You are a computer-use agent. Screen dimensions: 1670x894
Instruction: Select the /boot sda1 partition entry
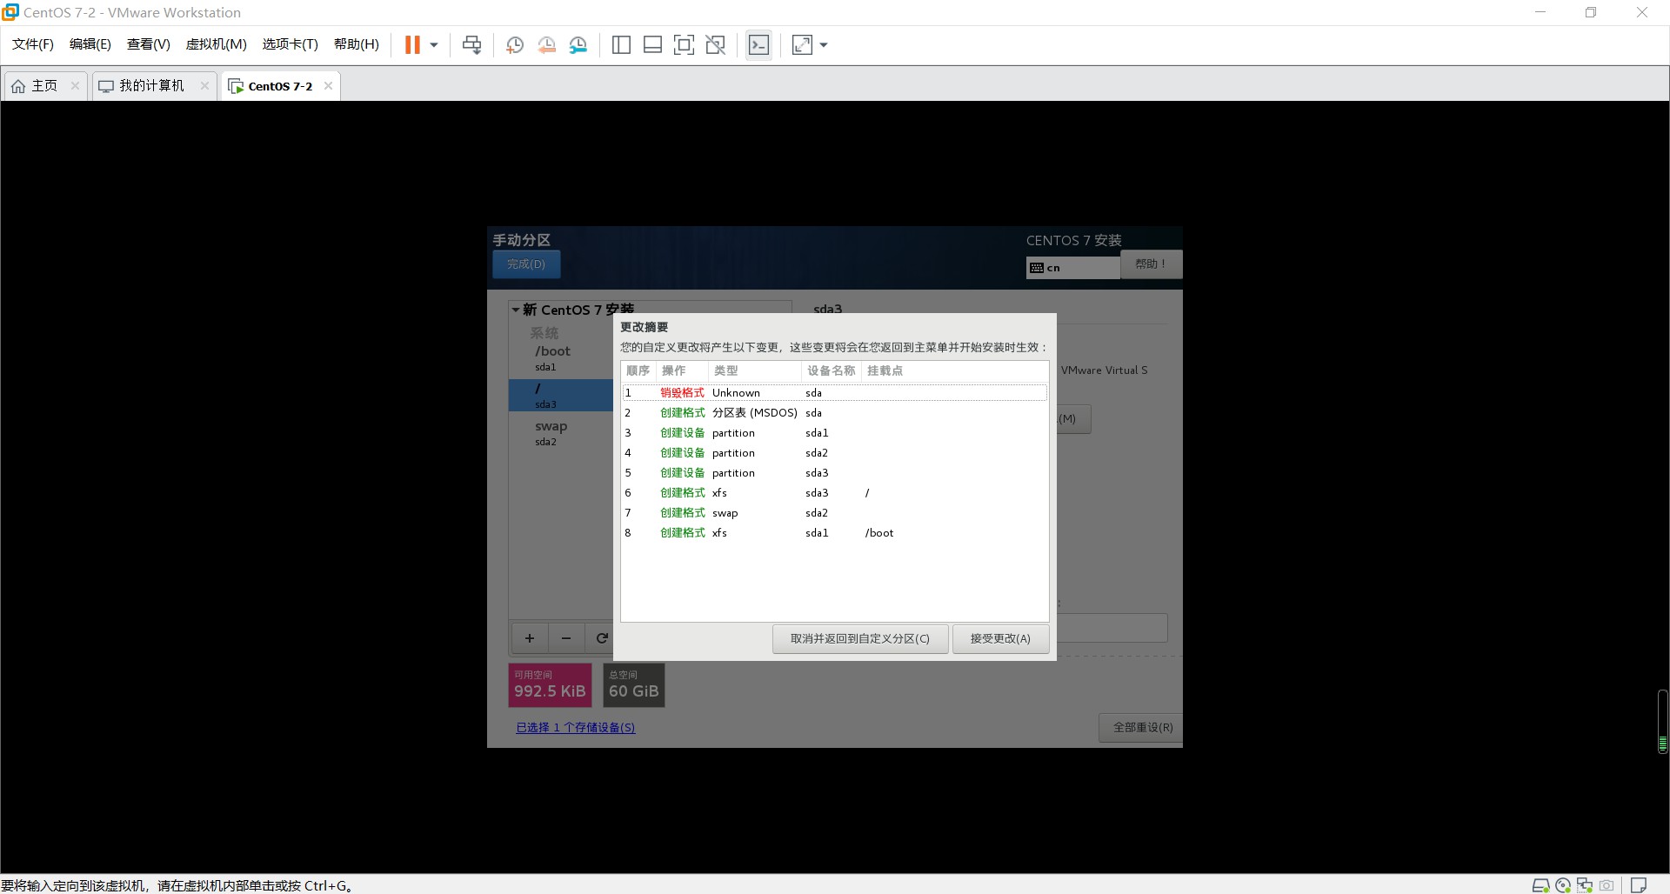(561, 358)
